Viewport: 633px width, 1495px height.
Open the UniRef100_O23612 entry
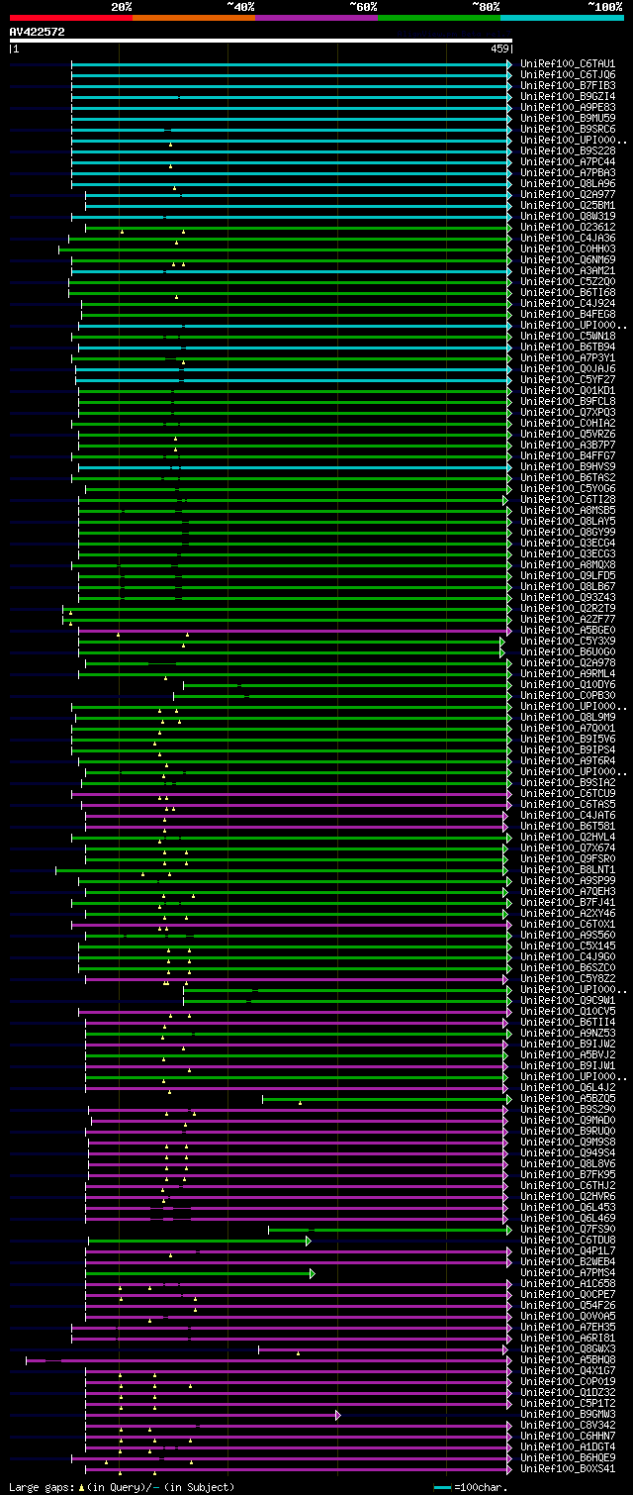point(568,227)
